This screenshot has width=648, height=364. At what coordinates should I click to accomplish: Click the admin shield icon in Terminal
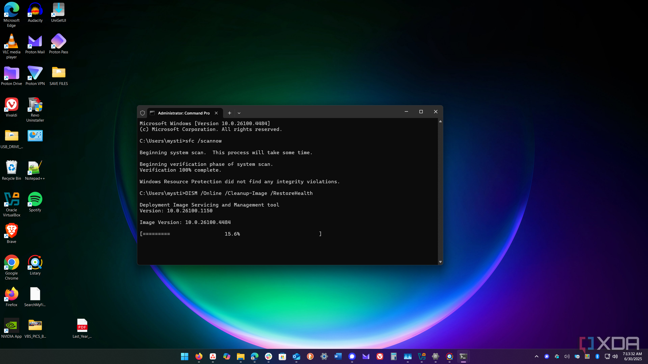pos(143,113)
